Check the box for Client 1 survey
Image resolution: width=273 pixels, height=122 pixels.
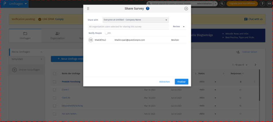(x=54, y=90)
